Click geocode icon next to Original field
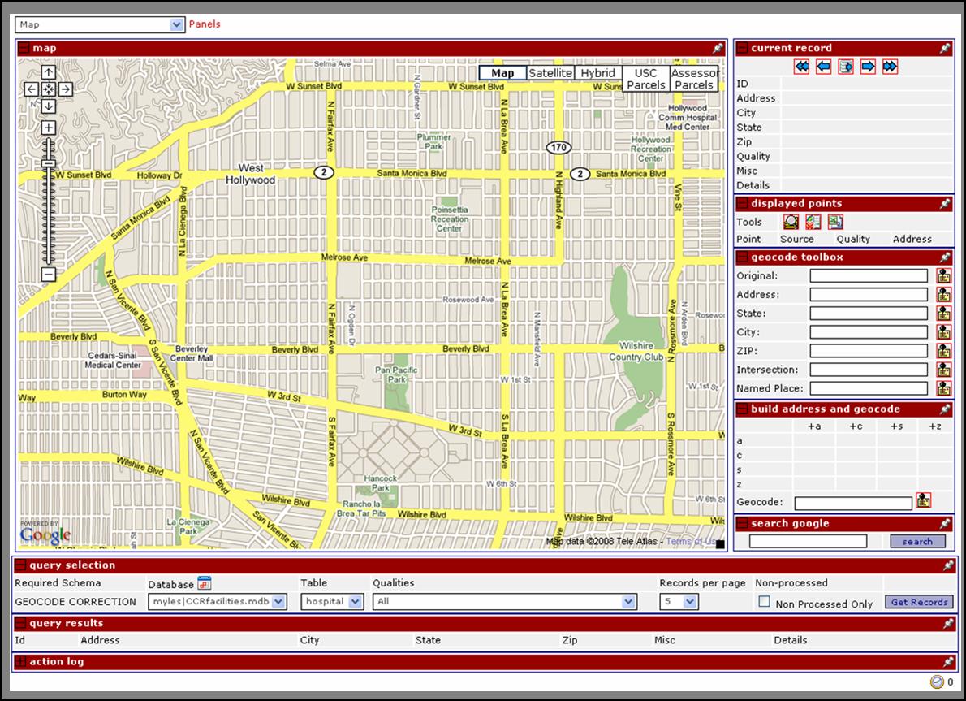966x701 pixels. [943, 275]
